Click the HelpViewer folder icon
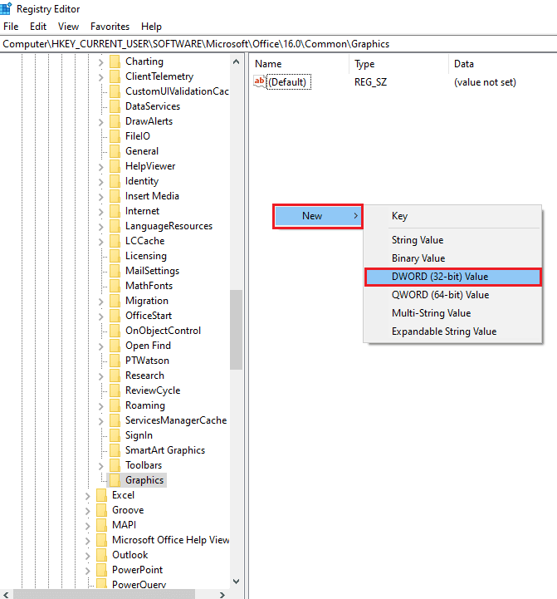Viewport: 557px width, 599px height. (x=115, y=166)
